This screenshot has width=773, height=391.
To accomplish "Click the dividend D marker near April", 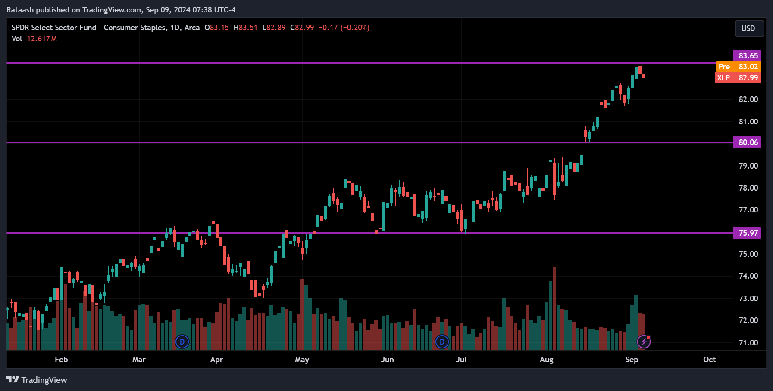I will [x=182, y=342].
